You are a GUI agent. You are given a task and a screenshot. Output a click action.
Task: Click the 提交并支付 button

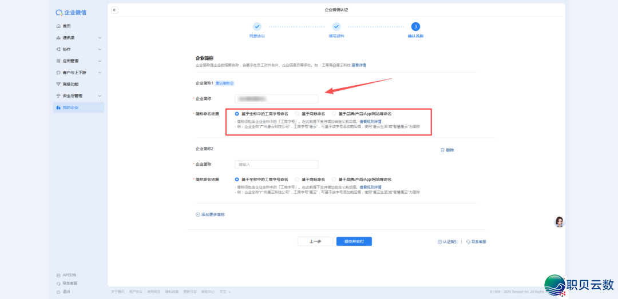point(354,241)
